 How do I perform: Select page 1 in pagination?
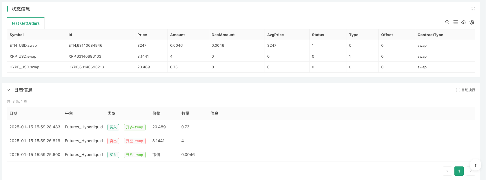(459, 171)
